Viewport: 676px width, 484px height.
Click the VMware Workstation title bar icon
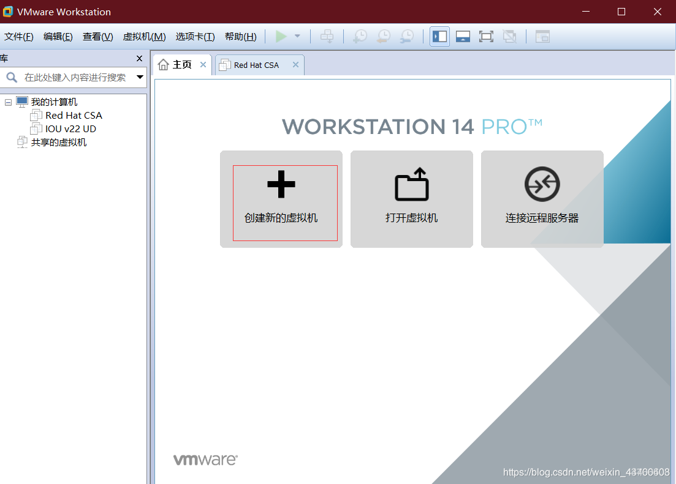8,12
